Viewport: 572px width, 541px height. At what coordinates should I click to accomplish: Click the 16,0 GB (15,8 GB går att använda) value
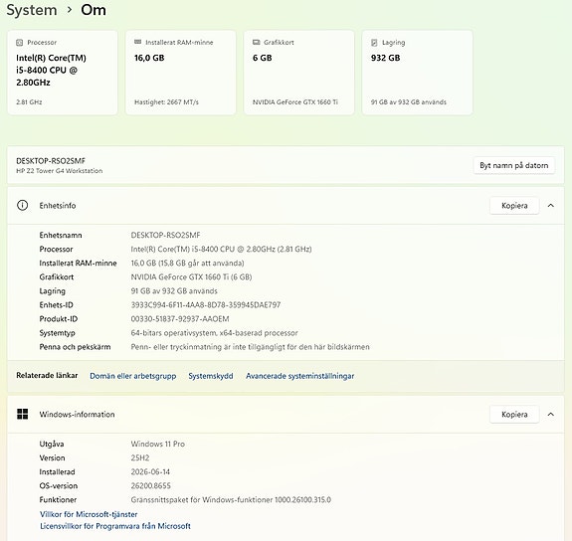pos(187,264)
